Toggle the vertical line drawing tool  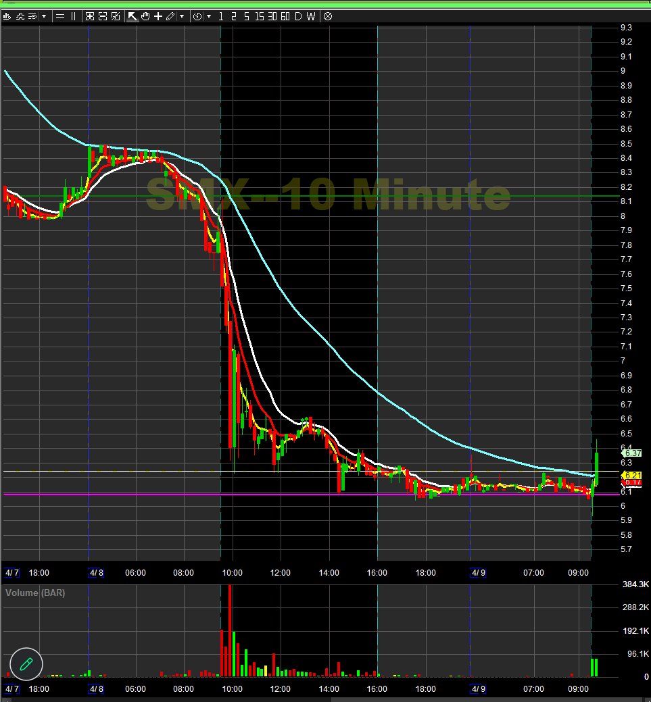coord(72,16)
